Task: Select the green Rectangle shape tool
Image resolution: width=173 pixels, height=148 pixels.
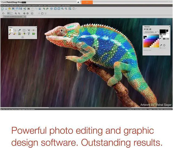Action: [x=34, y=34]
